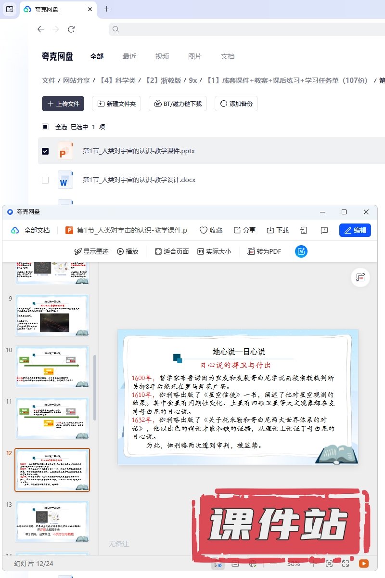Click the 下载 download icon
The width and height of the screenshot is (385, 578).
(270, 230)
